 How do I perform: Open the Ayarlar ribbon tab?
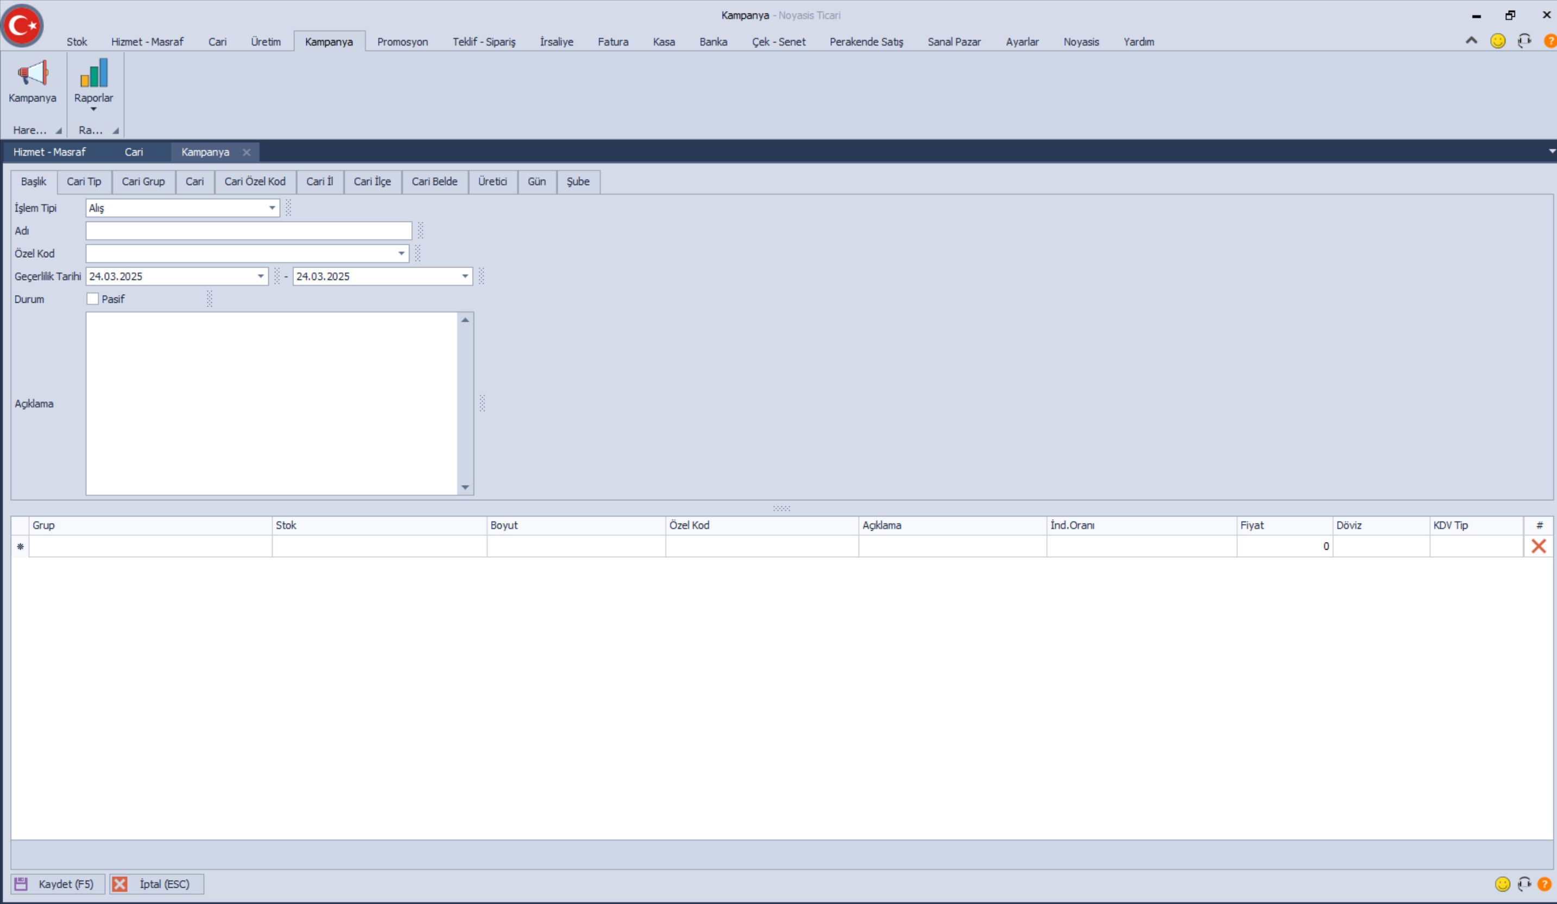[x=1022, y=41]
